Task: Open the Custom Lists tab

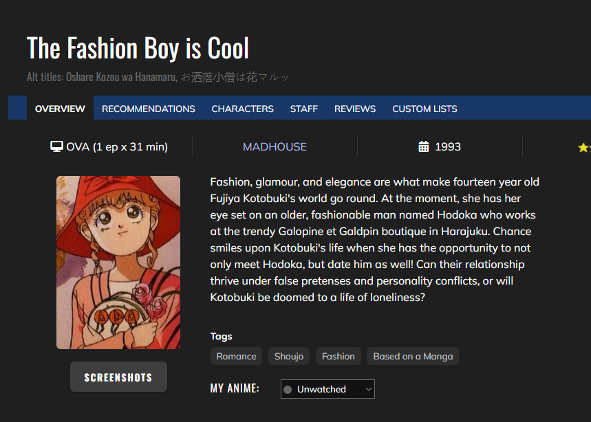Action: point(425,109)
